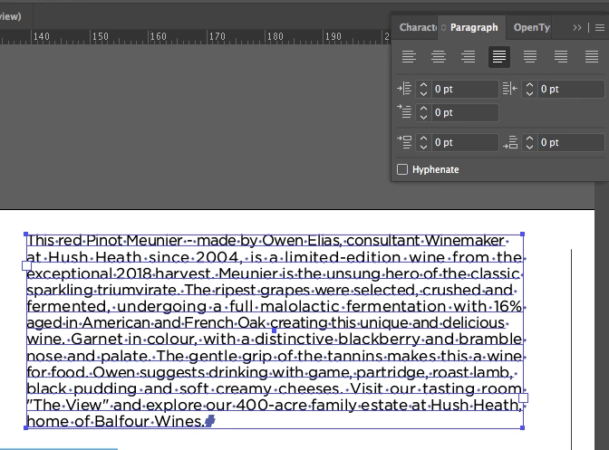This screenshot has height=450, width=609.
Task: Click the Right indent icon
Action: click(x=510, y=89)
